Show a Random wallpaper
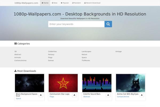The width and height of the screenshot is (160, 107). click(x=77, y=3)
